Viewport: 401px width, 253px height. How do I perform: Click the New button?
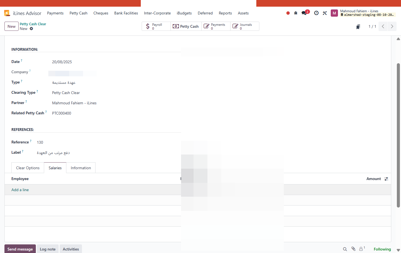pyautogui.click(x=11, y=26)
